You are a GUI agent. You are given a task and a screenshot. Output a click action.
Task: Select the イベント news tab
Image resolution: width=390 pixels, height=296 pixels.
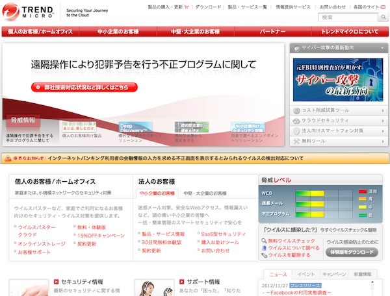tap(306, 275)
